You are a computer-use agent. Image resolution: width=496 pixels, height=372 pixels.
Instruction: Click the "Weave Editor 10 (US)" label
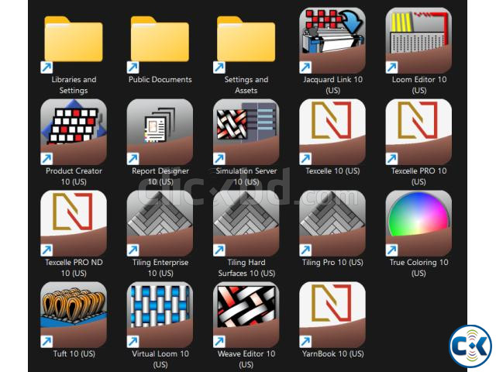[246, 359]
